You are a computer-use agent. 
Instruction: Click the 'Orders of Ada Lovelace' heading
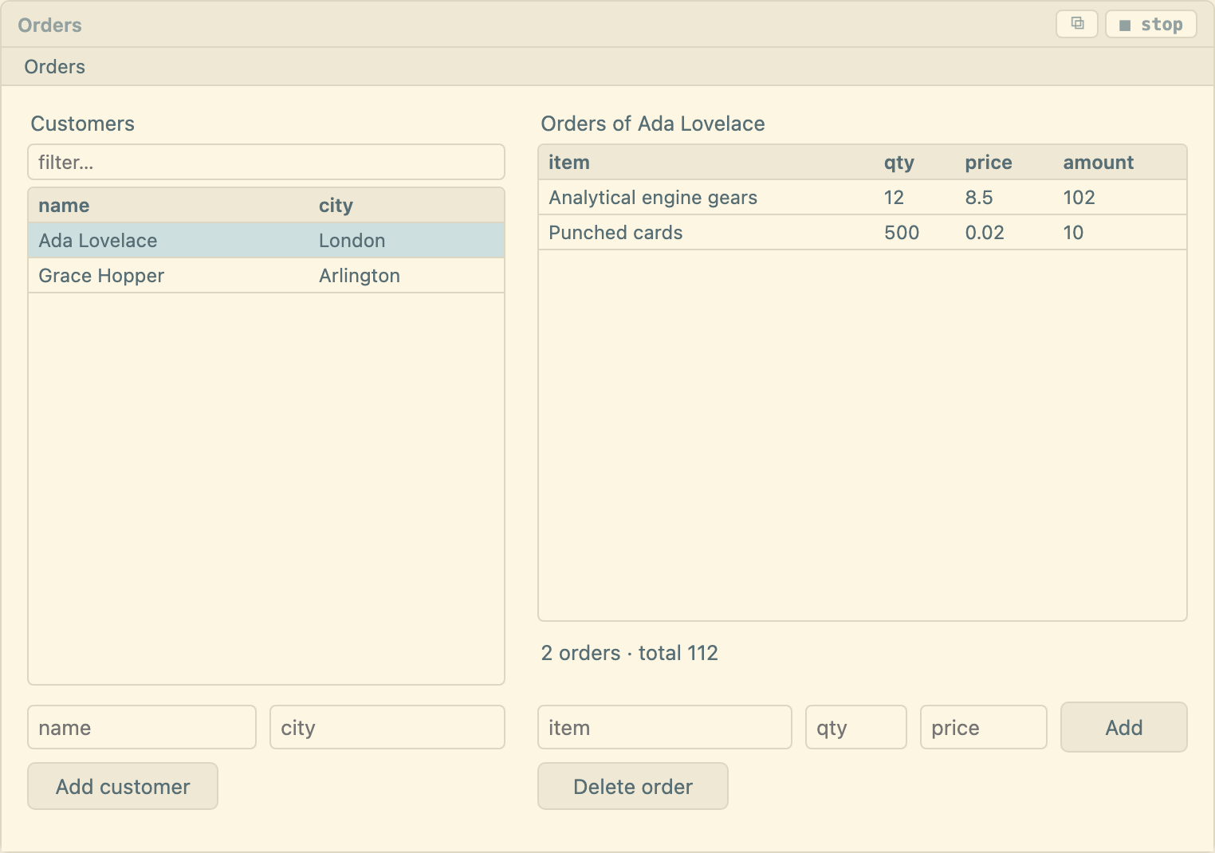653,124
